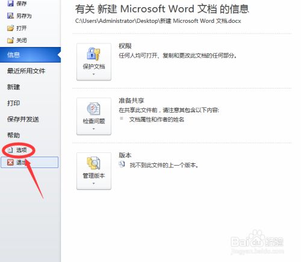Click the Options (选项) icon
Screen dimensions: 301x262
pyautogui.click(x=10, y=150)
